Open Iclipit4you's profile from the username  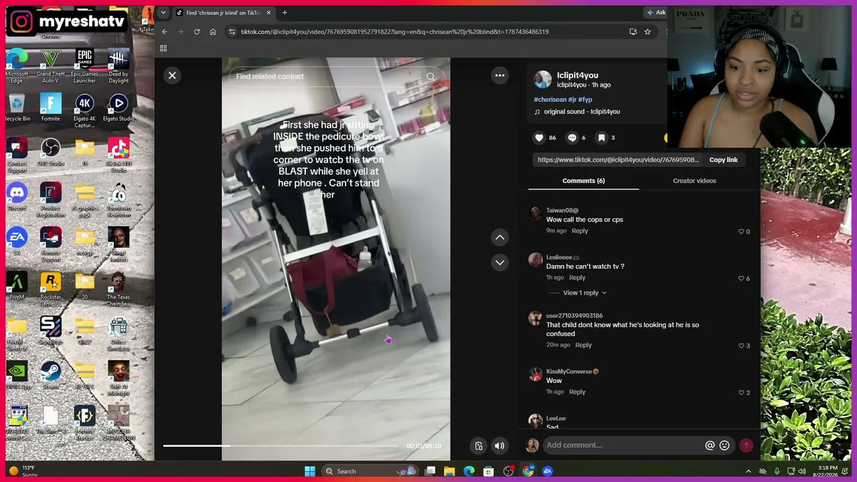click(577, 76)
